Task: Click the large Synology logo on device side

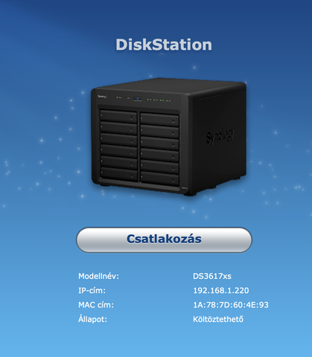Action: point(220,136)
